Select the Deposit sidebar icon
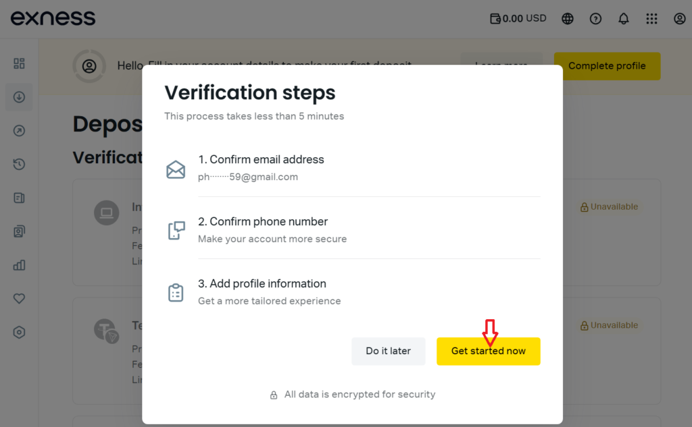The height and width of the screenshot is (427, 692). pos(19,97)
